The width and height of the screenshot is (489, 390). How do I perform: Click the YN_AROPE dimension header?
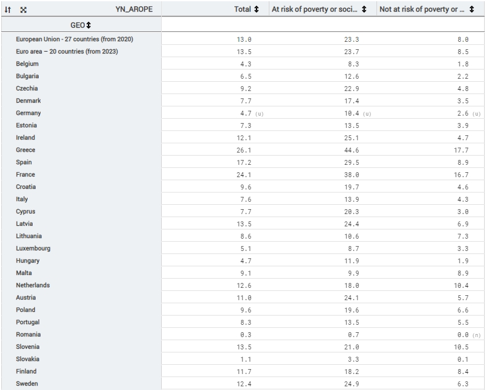click(134, 9)
